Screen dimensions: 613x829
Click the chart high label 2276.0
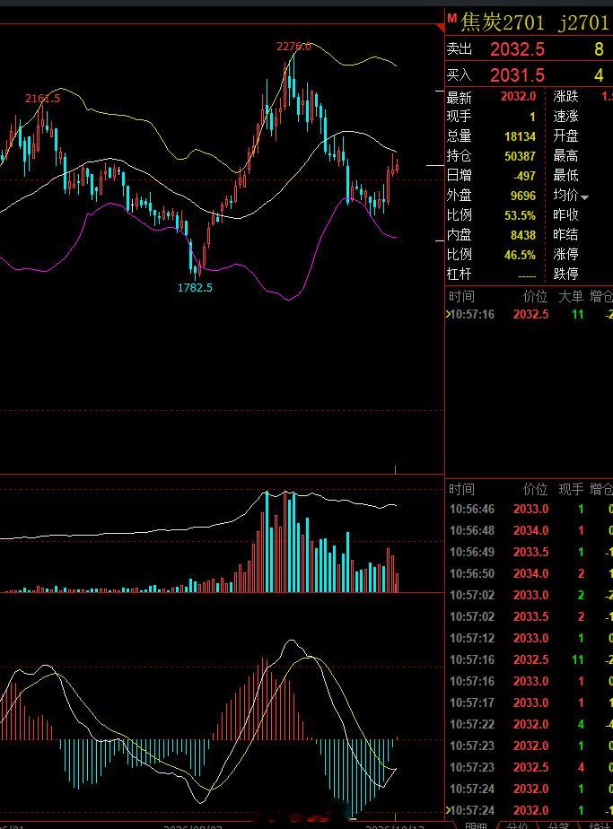293,47
